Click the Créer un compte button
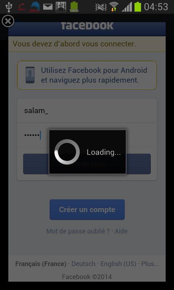The width and height of the screenshot is (174, 290). pyautogui.click(x=87, y=210)
